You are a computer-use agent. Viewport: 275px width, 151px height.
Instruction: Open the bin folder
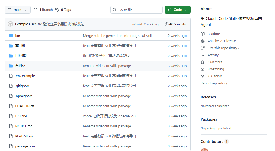coord(17,36)
